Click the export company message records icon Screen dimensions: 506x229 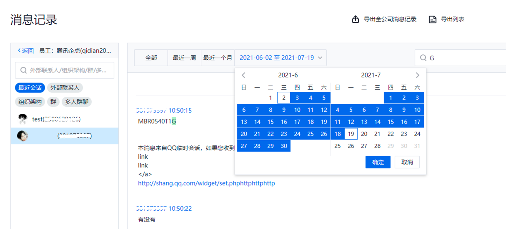point(355,19)
